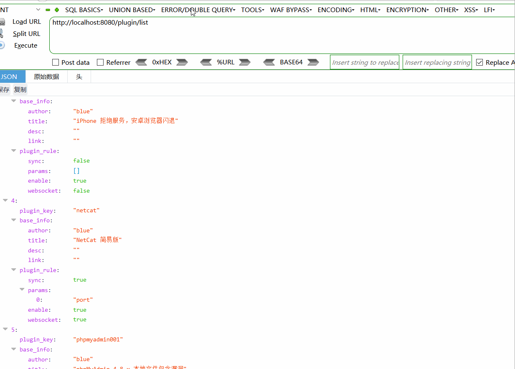Collapse base_info node under netcat plugin
Screen dimensions: 515x369
14,220
